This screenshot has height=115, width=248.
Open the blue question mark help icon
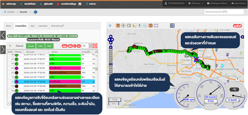tap(172, 26)
